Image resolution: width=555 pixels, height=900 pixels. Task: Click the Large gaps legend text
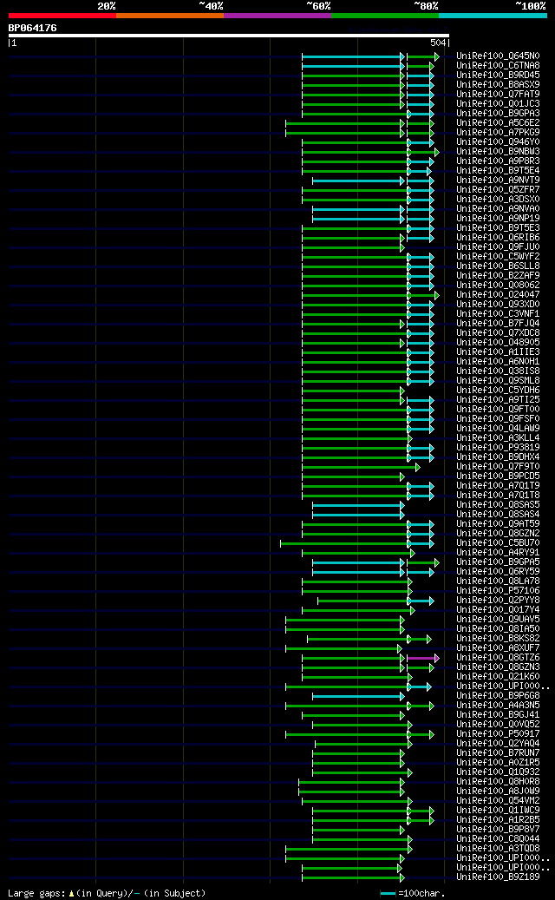tap(107, 894)
